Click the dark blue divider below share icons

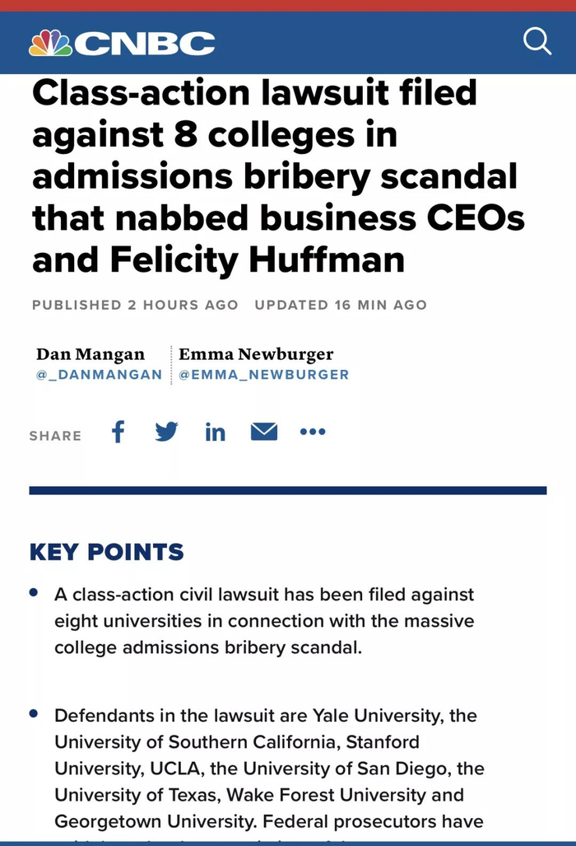pyautogui.click(x=288, y=490)
